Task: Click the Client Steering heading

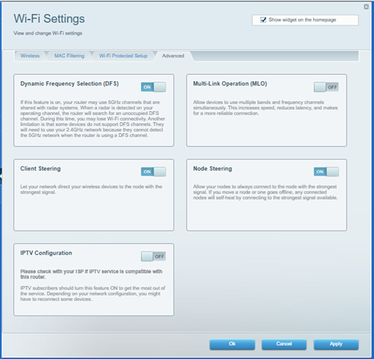Action: [40, 168]
